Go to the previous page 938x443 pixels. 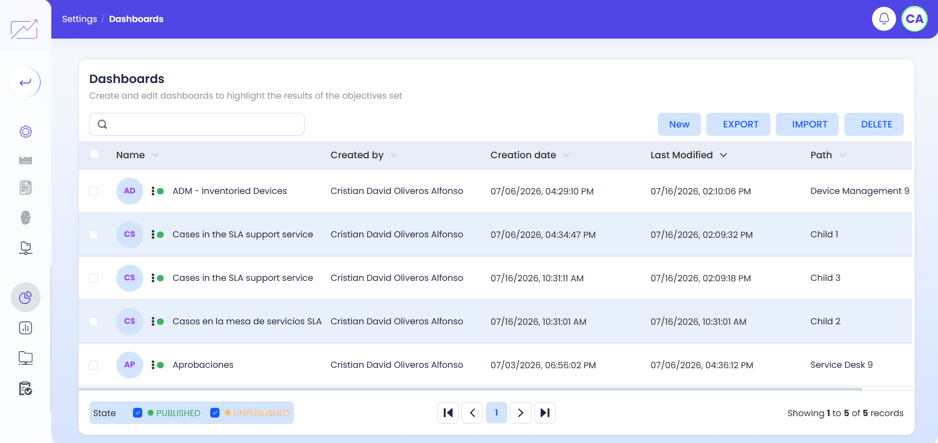472,413
